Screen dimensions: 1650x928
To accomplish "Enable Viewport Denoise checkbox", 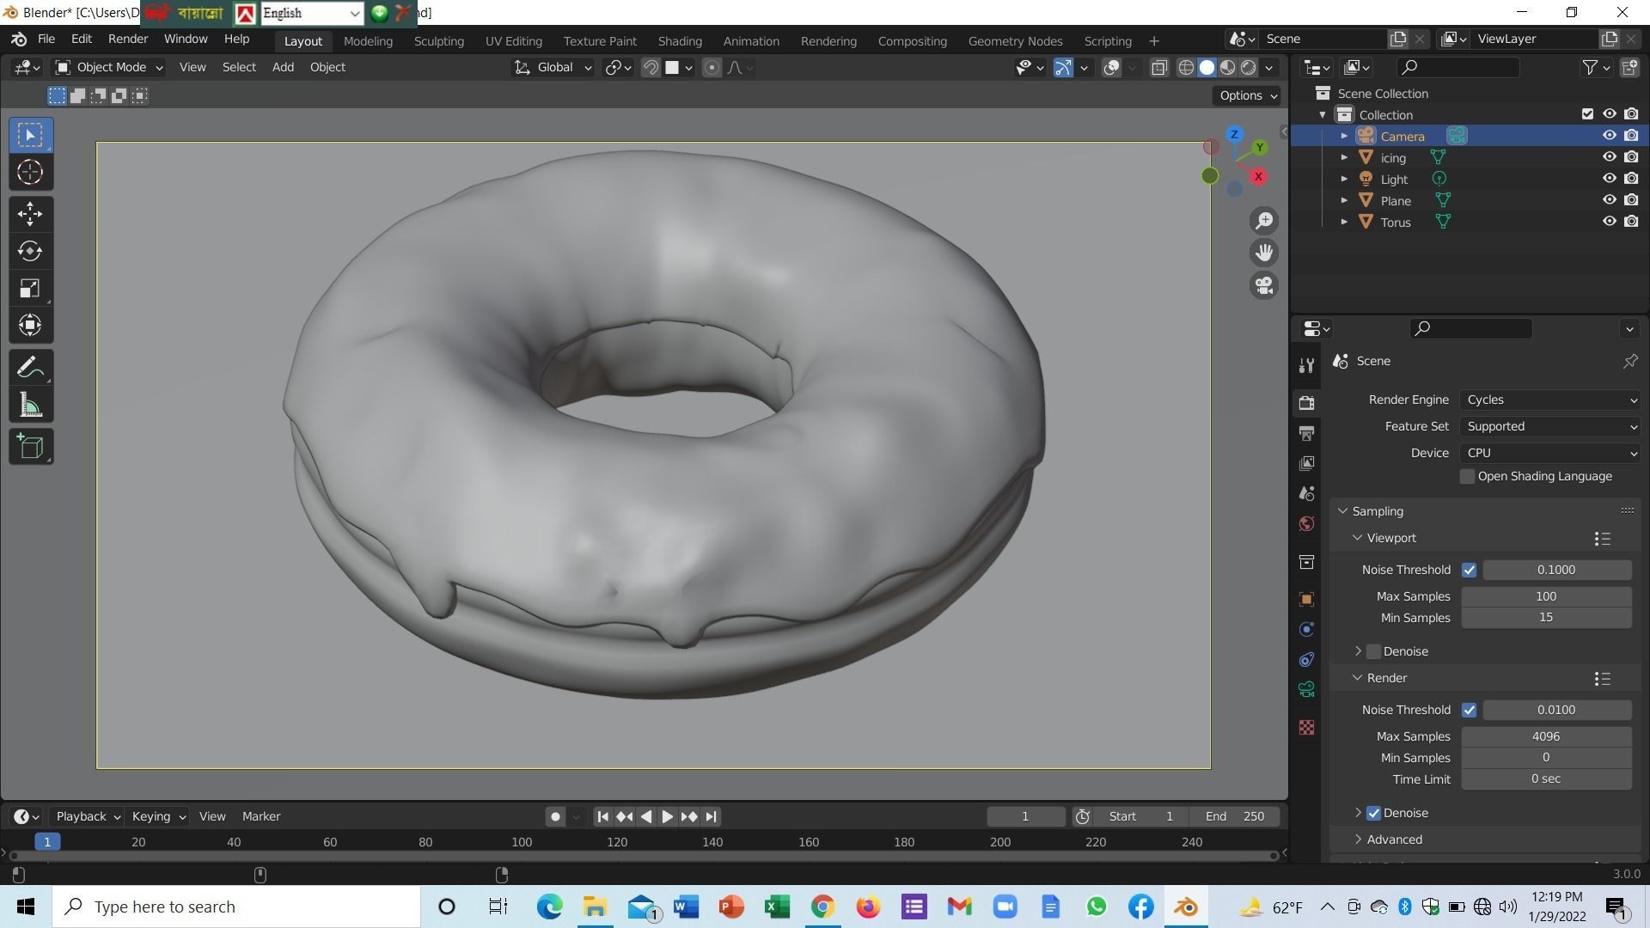I will (x=1373, y=651).
